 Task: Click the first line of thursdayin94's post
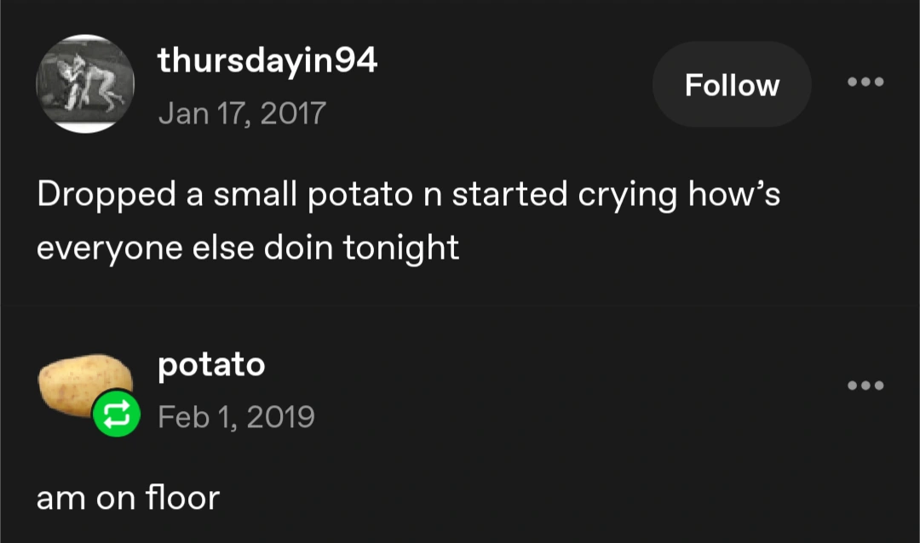pyautogui.click(x=408, y=195)
